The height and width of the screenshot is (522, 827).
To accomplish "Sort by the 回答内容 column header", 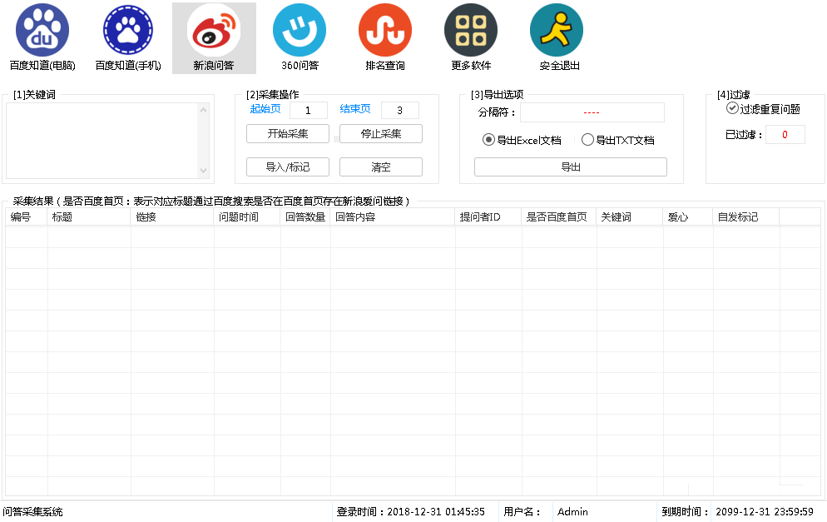I will click(393, 217).
